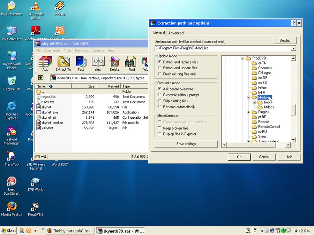Click the Add toolbar icon in WinRAR
Image resolution: width=314 pixels, height=235 pixels.
pos(45,64)
